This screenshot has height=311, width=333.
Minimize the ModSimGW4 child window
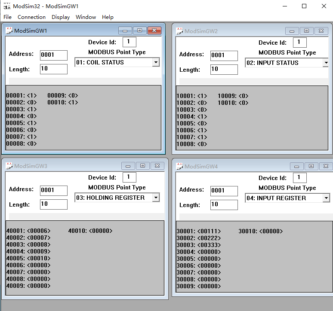(x=297, y=166)
